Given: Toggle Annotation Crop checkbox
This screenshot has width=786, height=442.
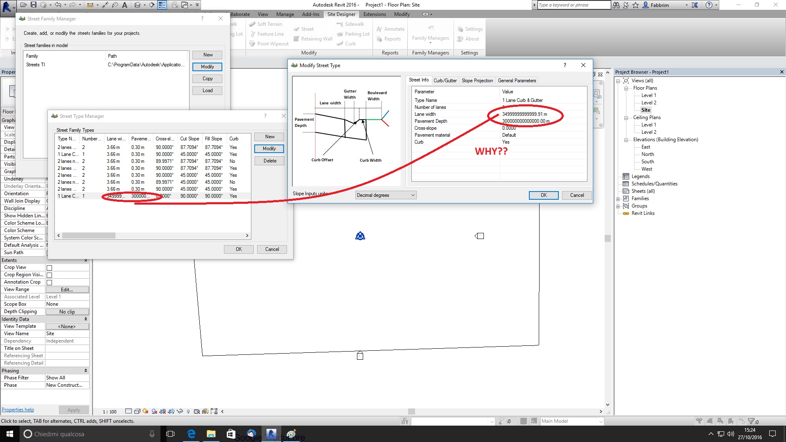Looking at the screenshot, I should pos(49,282).
